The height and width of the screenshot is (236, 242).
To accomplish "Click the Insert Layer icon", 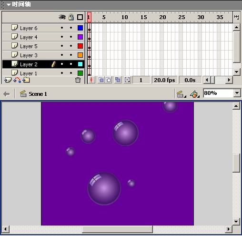I will (8, 80).
